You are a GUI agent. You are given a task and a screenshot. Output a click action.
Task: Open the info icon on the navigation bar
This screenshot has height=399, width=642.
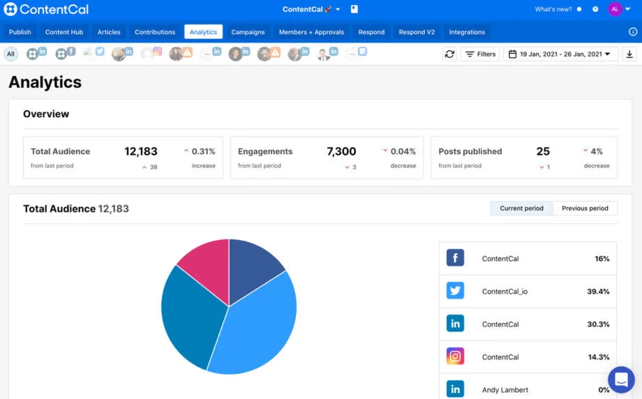click(633, 31)
